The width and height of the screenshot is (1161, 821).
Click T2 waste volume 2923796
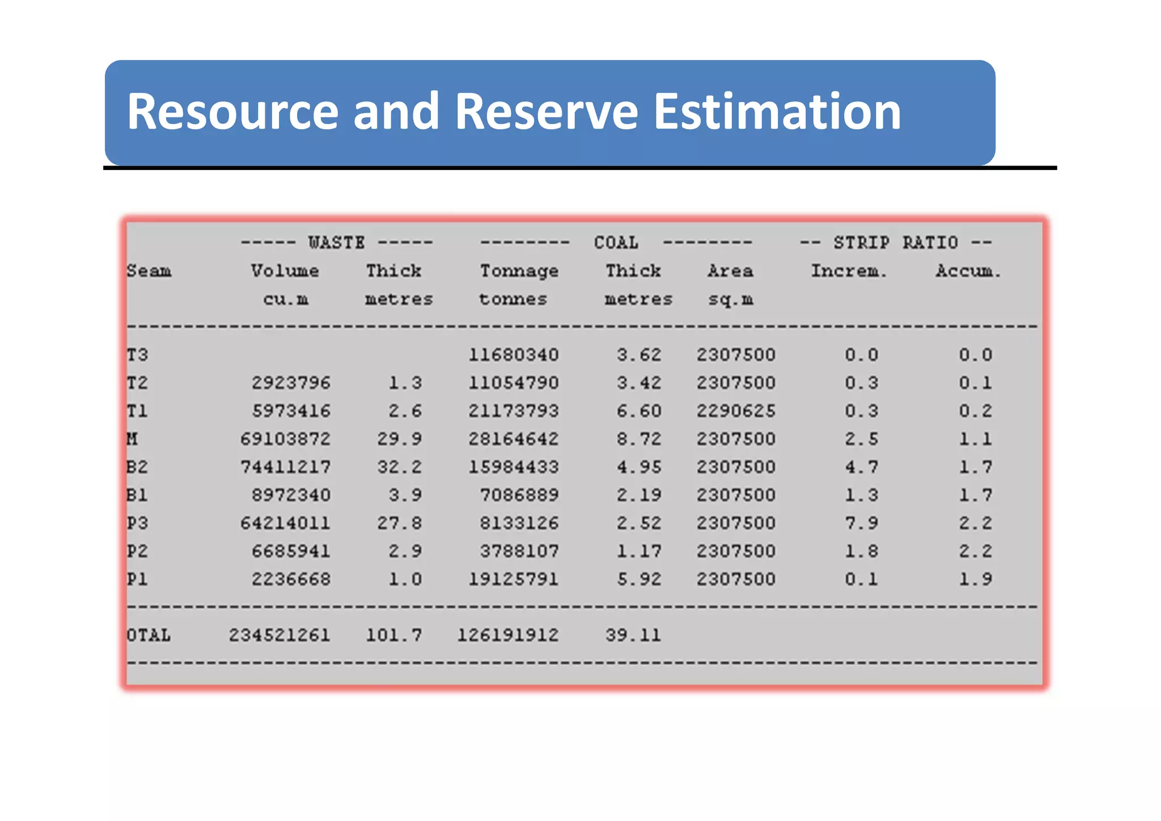tap(291, 383)
